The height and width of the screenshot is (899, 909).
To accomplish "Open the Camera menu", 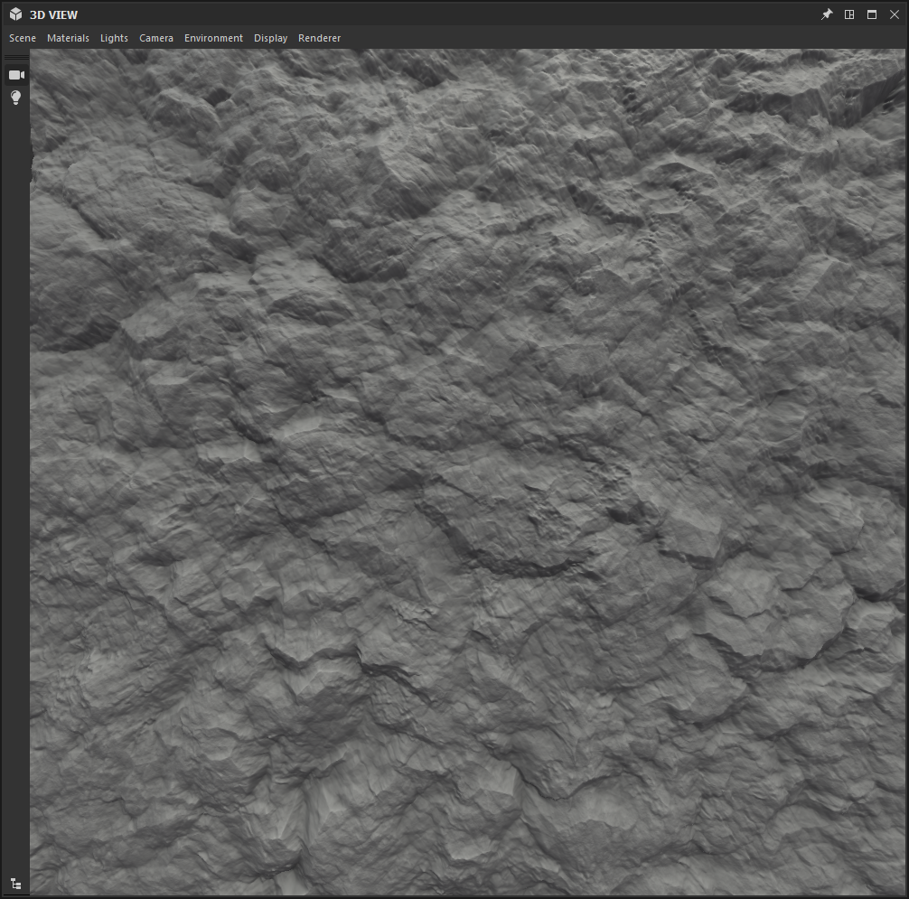I will click(x=156, y=38).
